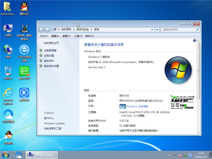Select the 系统 breadcrumb segment
Viewport: 212px width, 159px height.
(96, 29)
